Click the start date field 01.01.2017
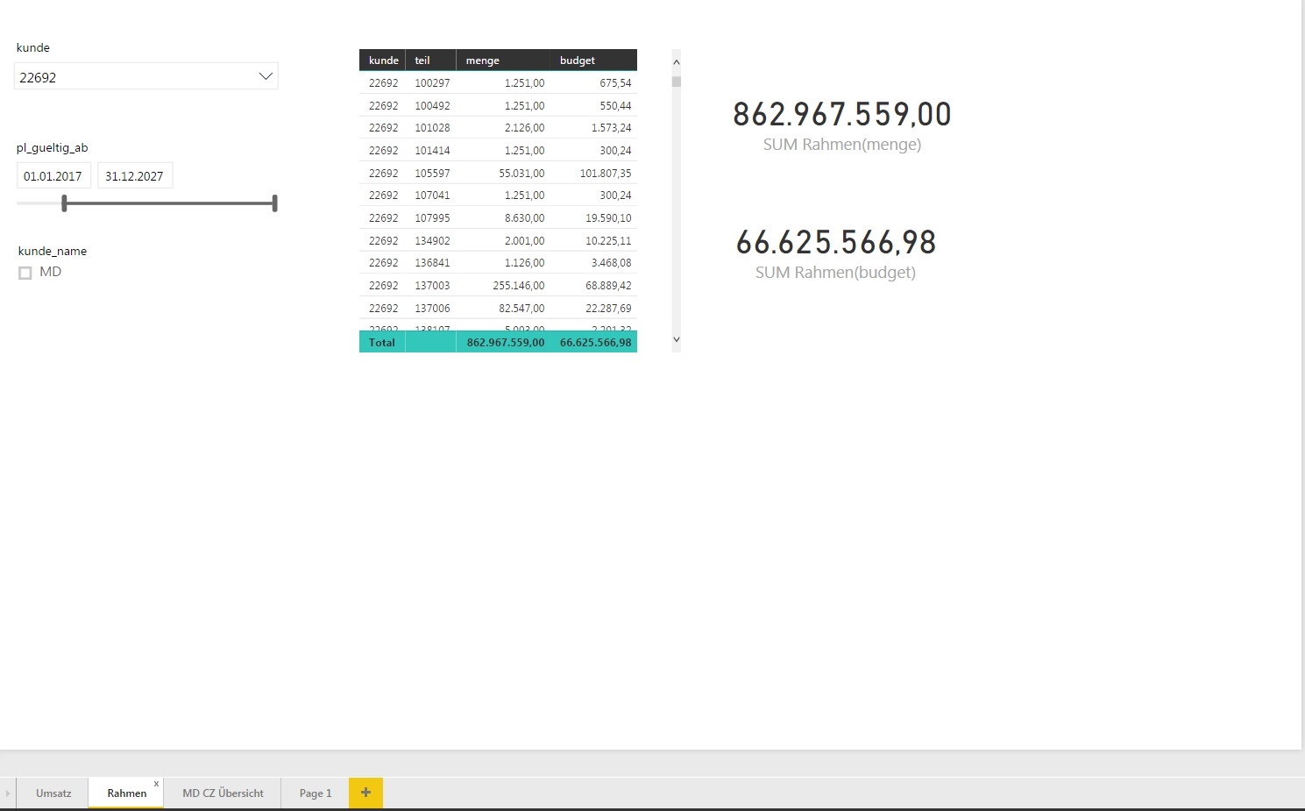 point(53,175)
